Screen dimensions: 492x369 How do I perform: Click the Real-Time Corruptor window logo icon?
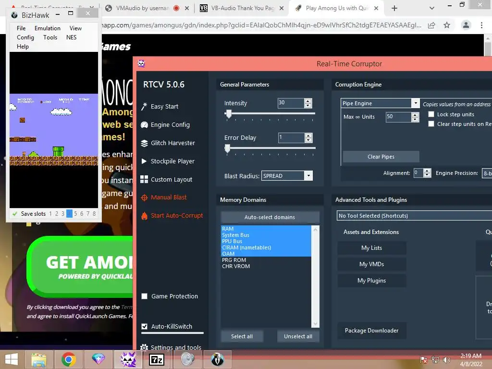pyautogui.click(x=141, y=64)
